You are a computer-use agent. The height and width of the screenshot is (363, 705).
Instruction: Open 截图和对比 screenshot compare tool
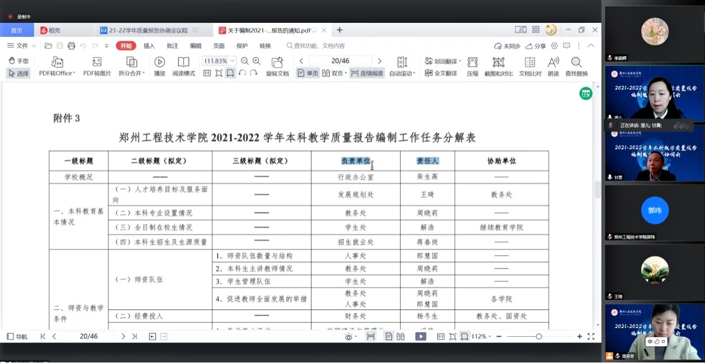point(499,66)
